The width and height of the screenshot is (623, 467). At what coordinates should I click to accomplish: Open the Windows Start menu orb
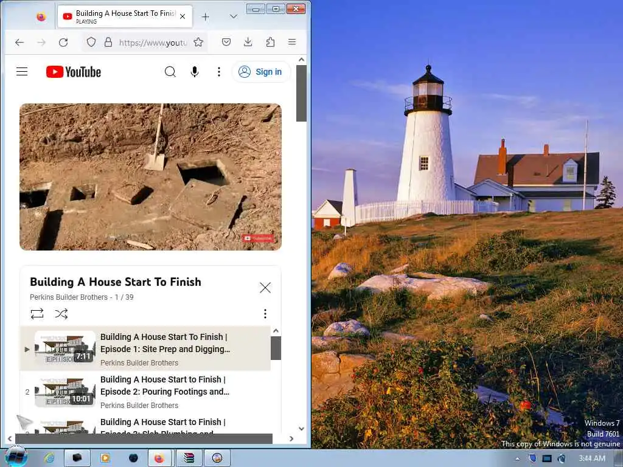tap(16, 457)
